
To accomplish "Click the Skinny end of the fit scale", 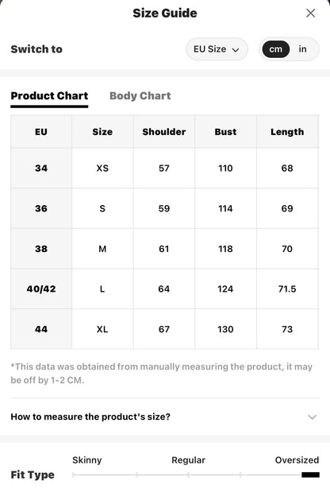I will coord(74,475).
